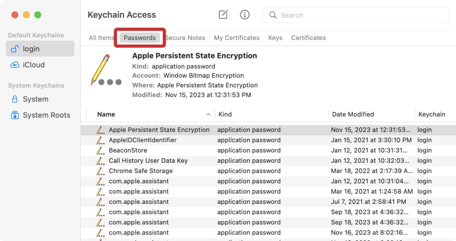456x241 pixels.
Task: Open the info icon in toolbar
Action: click(245, 15)
